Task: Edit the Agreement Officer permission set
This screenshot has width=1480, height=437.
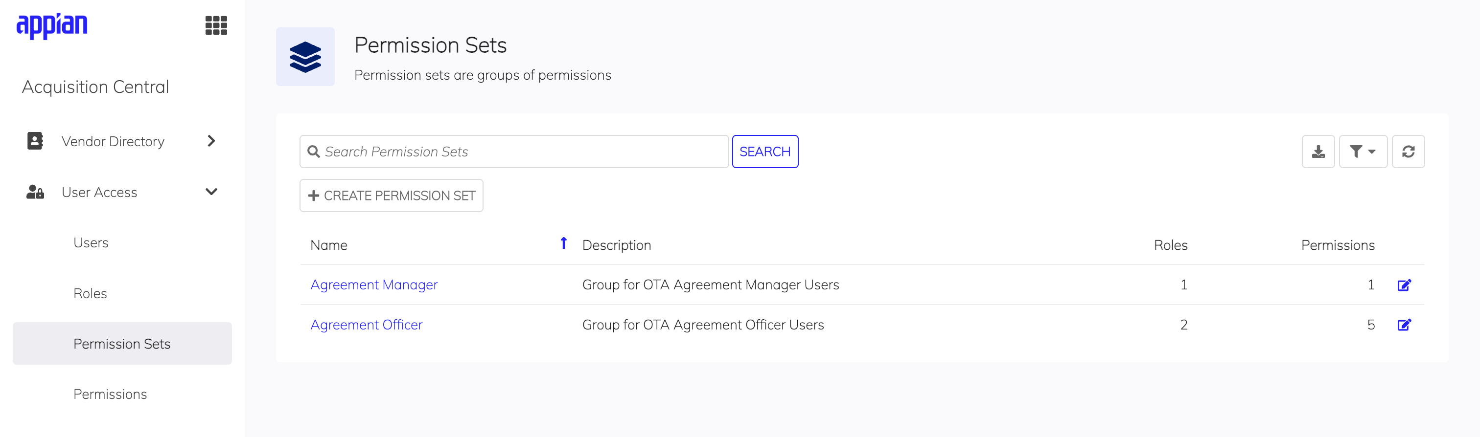Action: click(x=1404, y=325)
